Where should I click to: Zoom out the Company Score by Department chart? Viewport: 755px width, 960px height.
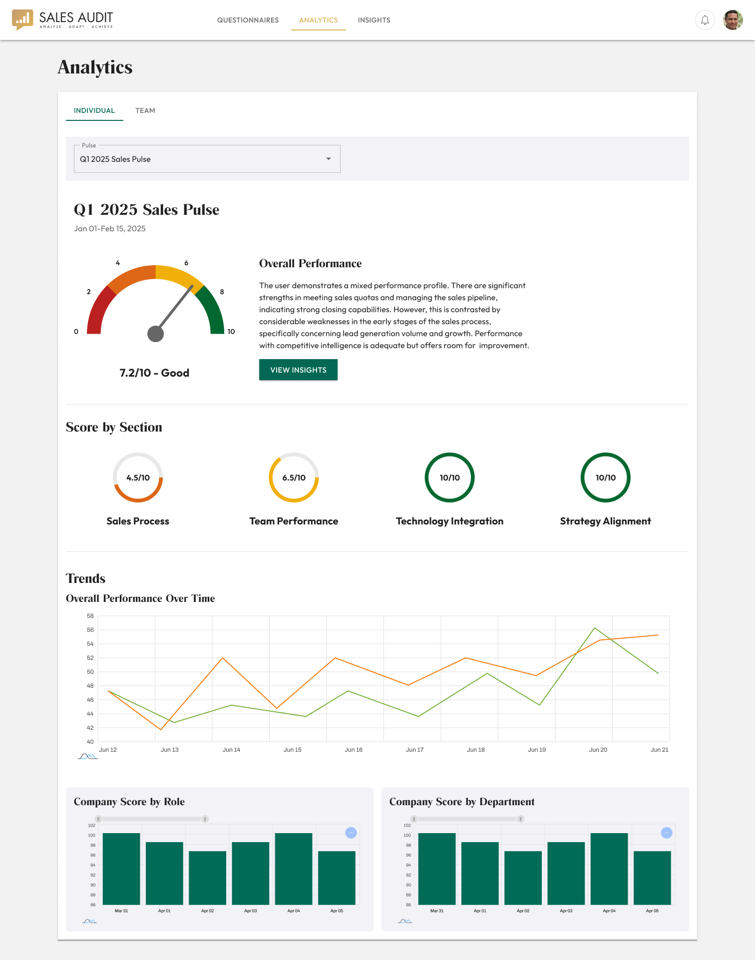pos(666,833)
